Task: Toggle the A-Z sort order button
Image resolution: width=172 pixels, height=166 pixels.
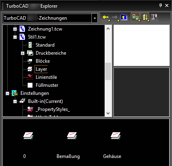Action: (x=145, y=17)
